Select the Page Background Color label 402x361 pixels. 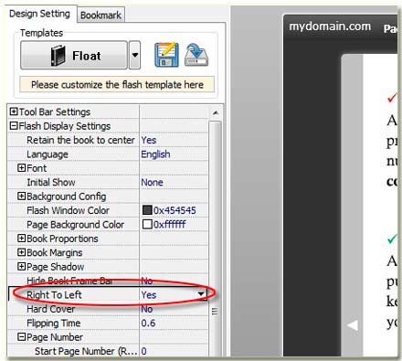tap(75, 225)
